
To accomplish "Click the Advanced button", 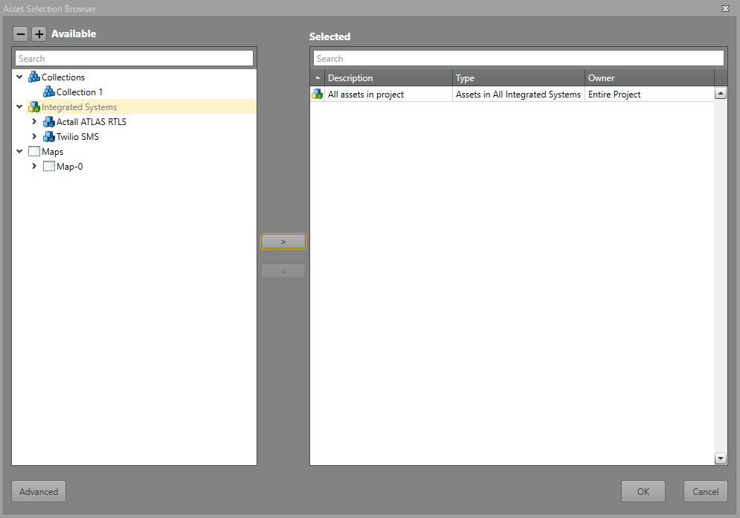I will tap(39, 491).
